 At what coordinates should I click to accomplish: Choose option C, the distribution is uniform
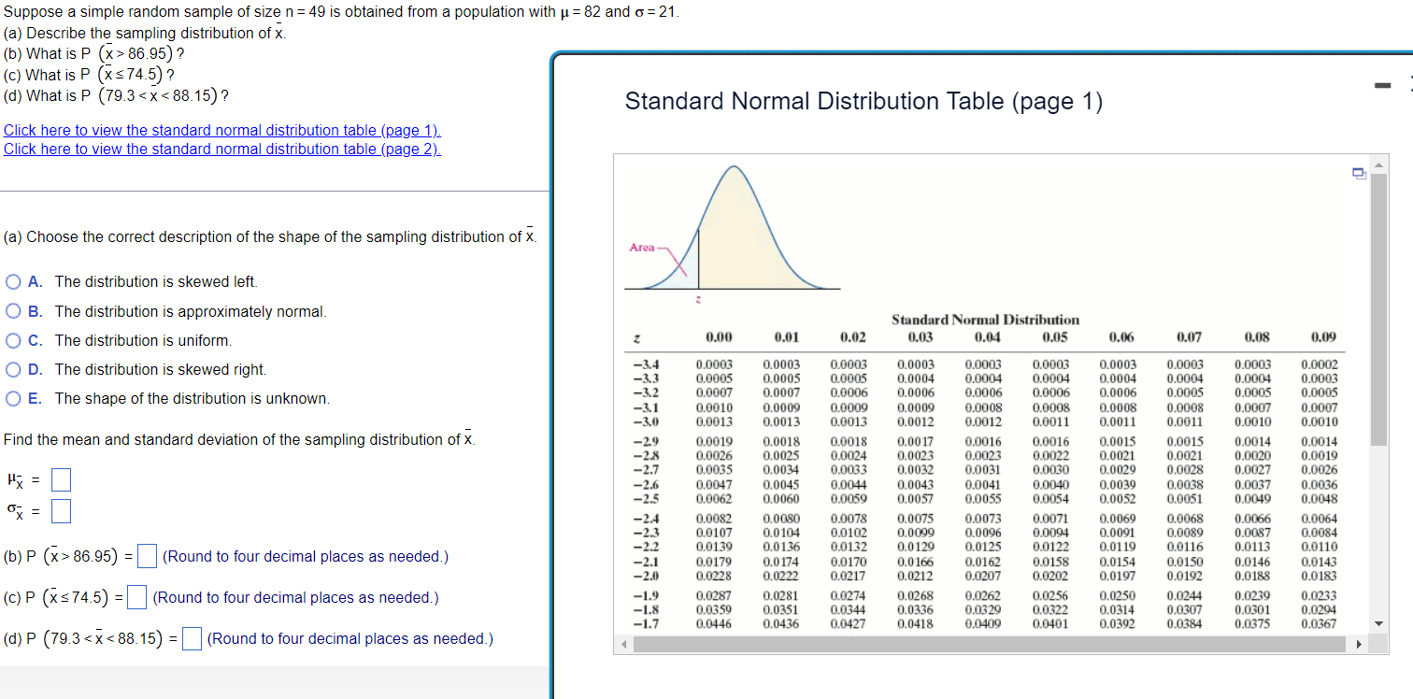(11, 340)
